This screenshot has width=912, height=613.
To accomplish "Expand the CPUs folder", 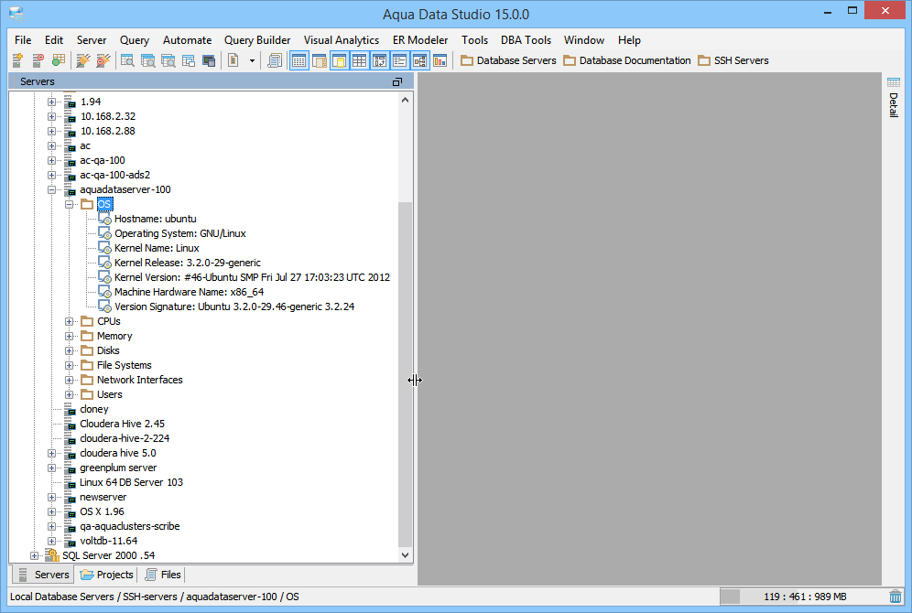I will tap(70, 321).
